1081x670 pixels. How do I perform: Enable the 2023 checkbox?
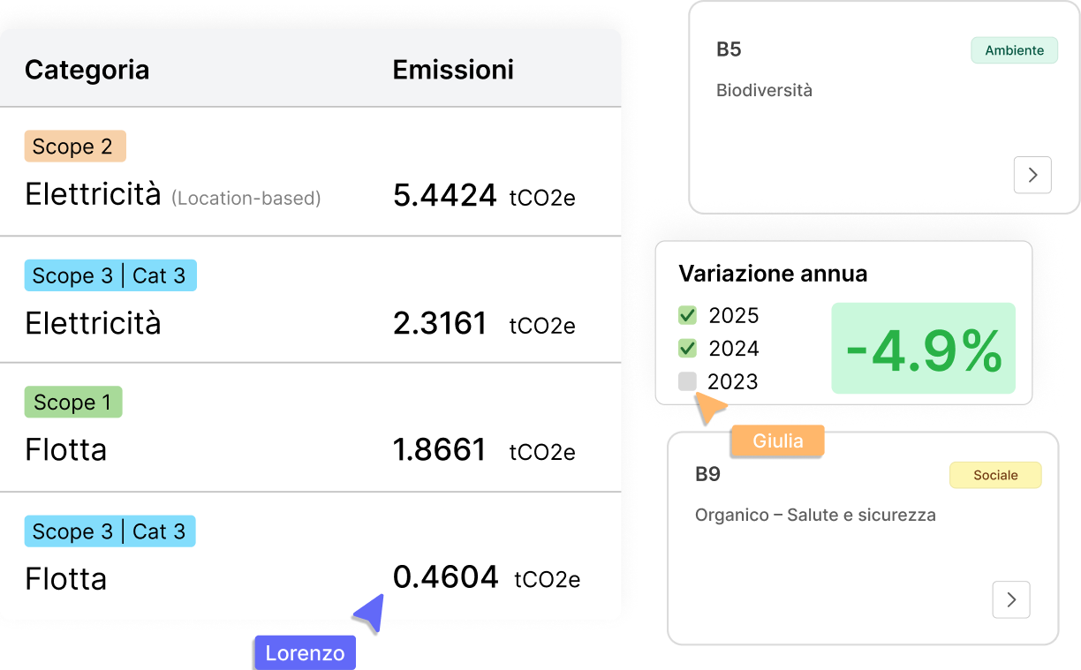(687, 380)
